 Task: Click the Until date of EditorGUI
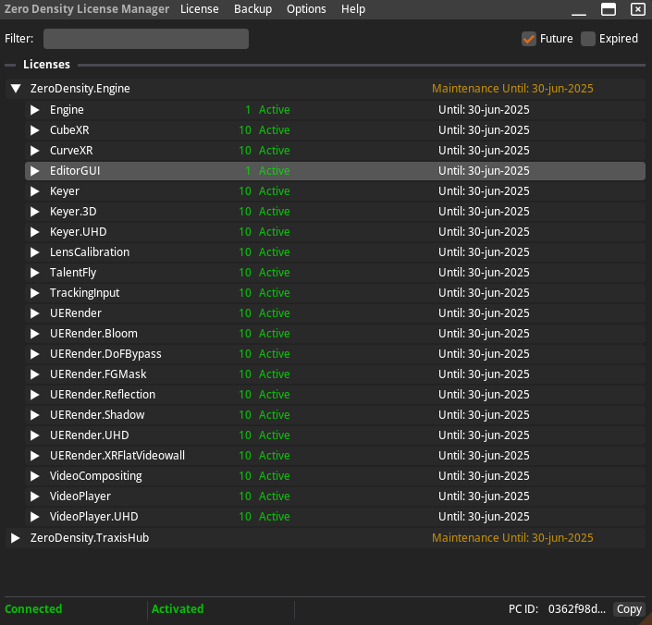(484, 171)
